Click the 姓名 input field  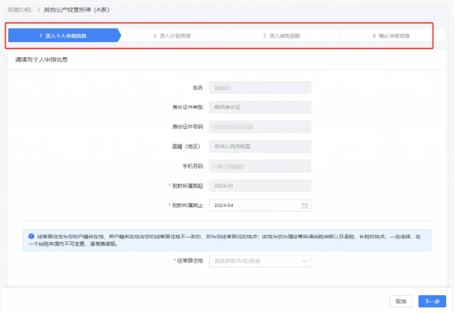(x=260, y=87)
